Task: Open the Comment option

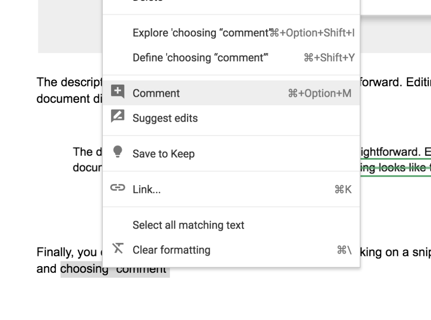Action: 156,93
